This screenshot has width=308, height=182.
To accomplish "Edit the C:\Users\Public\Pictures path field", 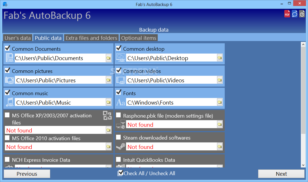I will [x=60, y=80].
